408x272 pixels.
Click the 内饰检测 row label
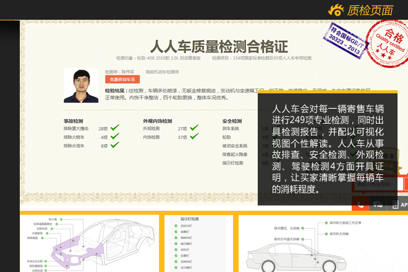pos(151,137)
